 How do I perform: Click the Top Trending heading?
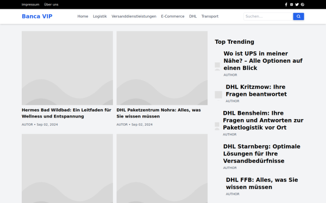(x=235, y=42)
